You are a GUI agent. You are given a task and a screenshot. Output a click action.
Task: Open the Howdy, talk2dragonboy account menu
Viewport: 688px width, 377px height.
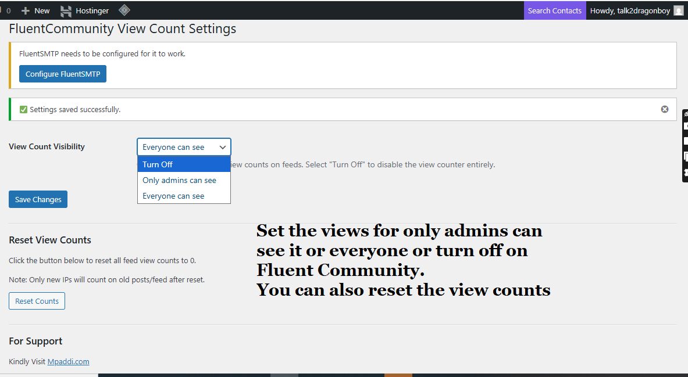(636, 10)
